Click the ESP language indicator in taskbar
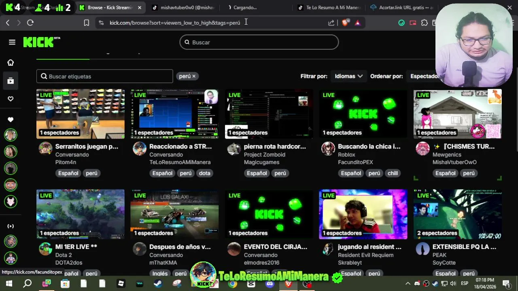518x291 pixels. 465,283
